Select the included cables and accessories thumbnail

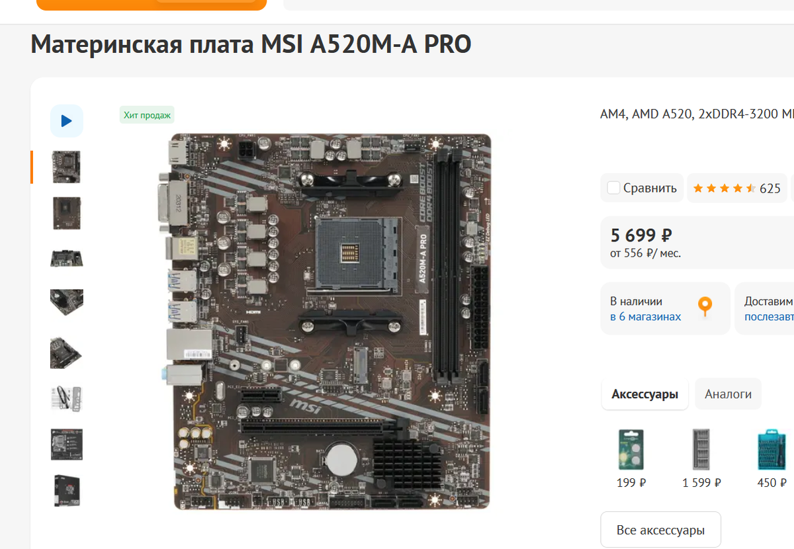[66, 398]
